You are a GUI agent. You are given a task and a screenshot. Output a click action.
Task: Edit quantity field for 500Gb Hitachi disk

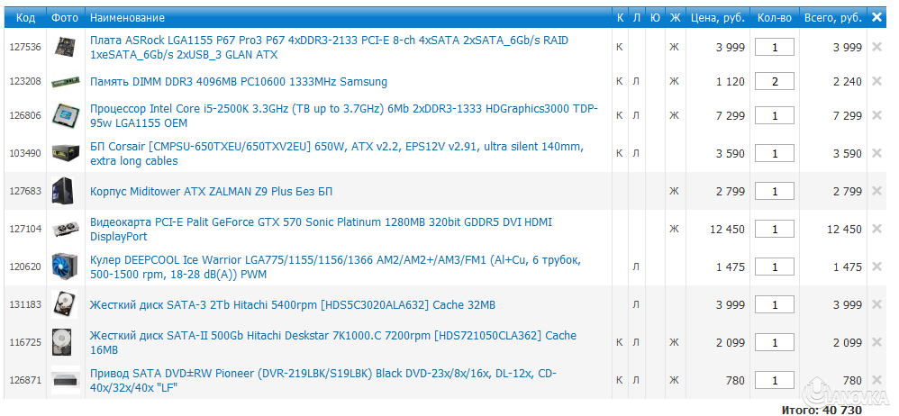pos(775,342)
